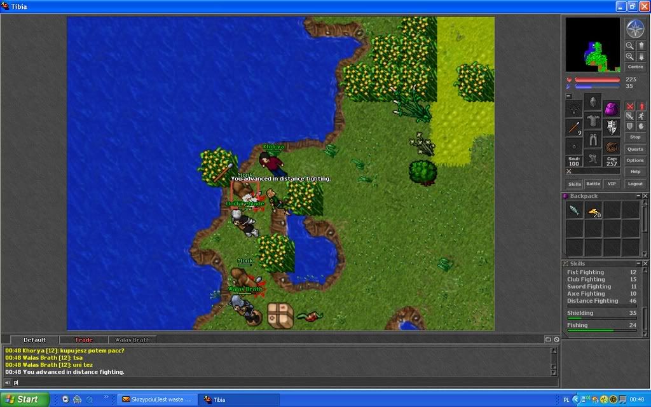
Task: Click the Distance Fighting skill row
Action: point(601,301)
